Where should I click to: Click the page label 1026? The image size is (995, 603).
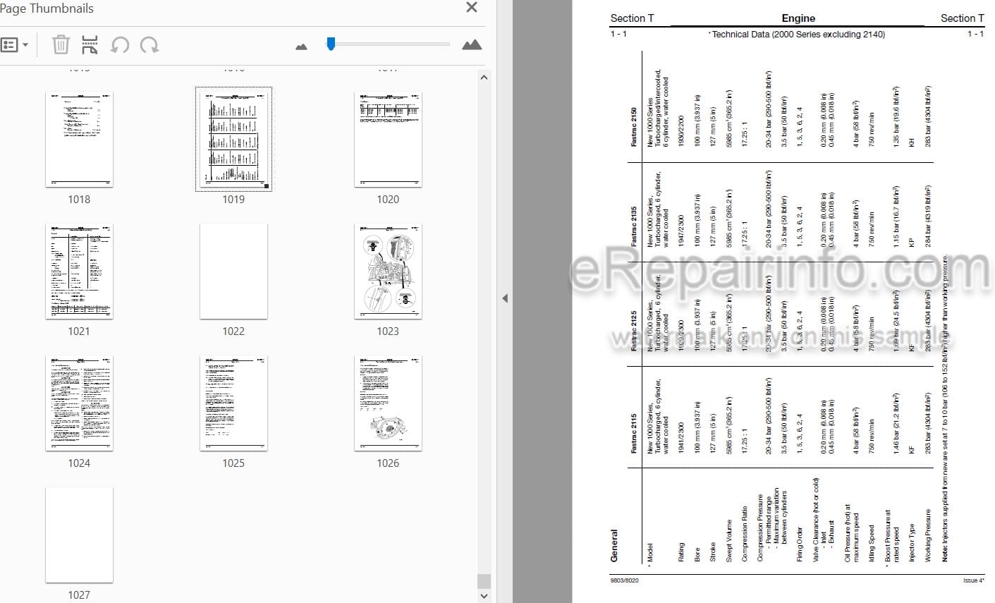click(388, 463)
